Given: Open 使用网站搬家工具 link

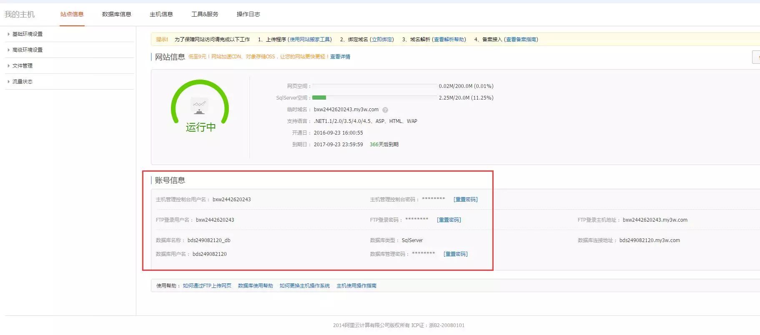Looking at the screenshot, I should click(310, 40).
